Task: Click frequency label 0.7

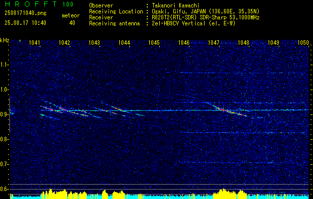Action: point(4,164)
